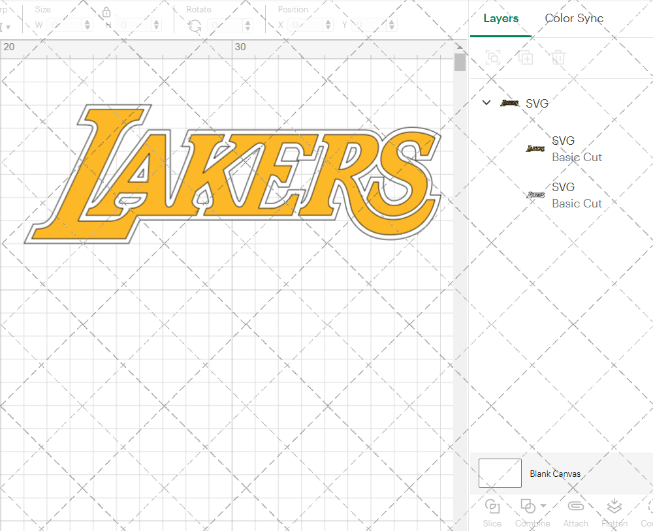Open the Combine dropdown menu
Screen dimensions: 653x531
[x=543, y=506]
